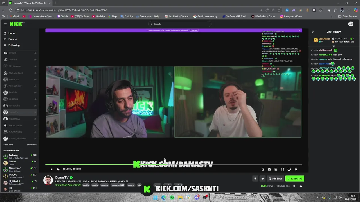
Task: Share this video via share icon
Action: tap(294, 186)
